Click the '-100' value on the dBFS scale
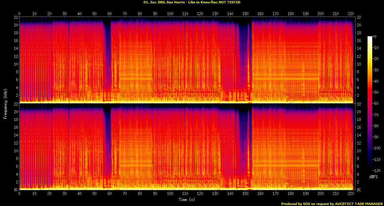Image resolution: width=384 pixels, height=206 pixels. coord(376,148)
